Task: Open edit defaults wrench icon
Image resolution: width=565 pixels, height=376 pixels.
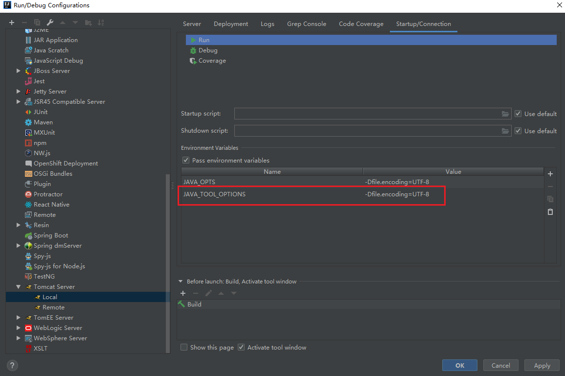Action: tap(50, 23)
